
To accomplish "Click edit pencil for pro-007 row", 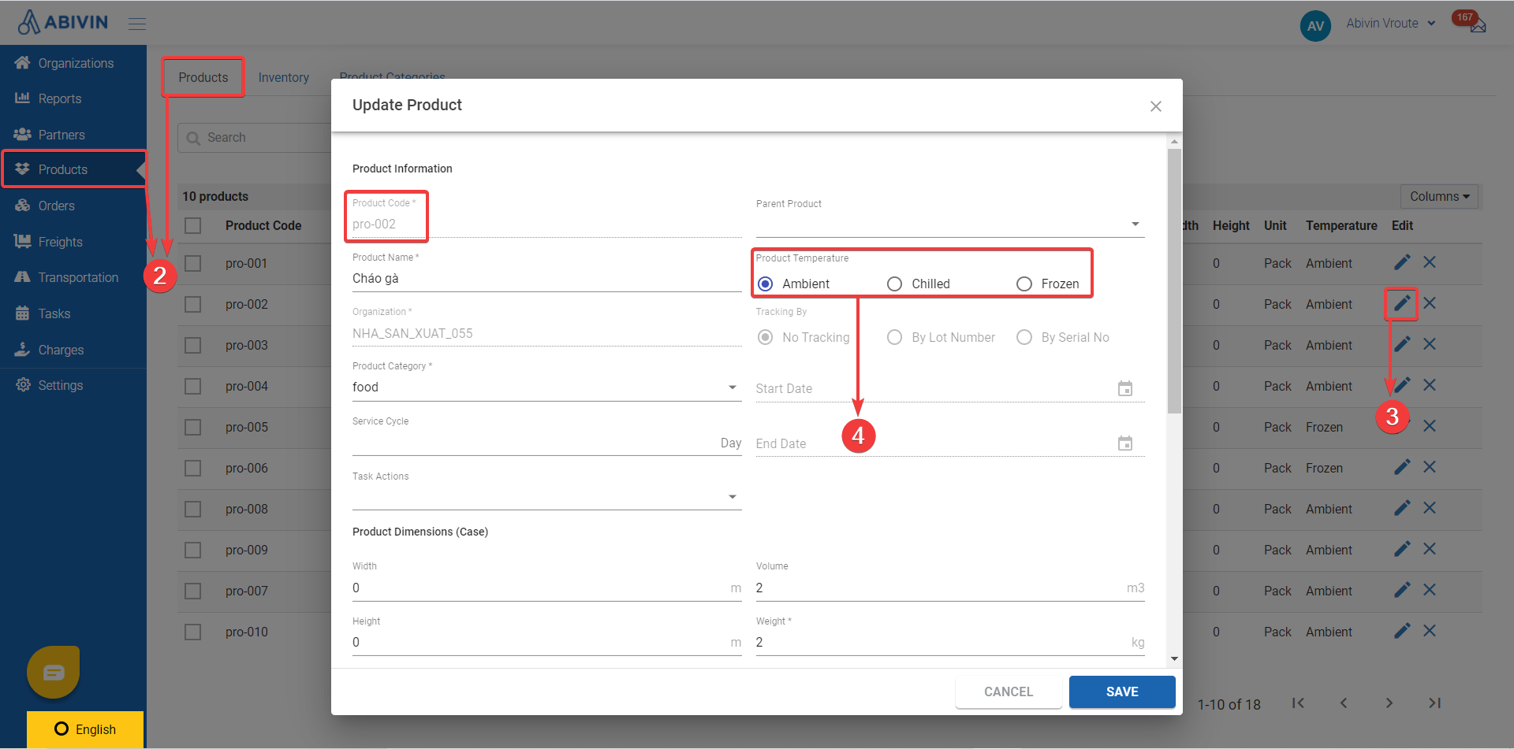I will [1402, 590].
